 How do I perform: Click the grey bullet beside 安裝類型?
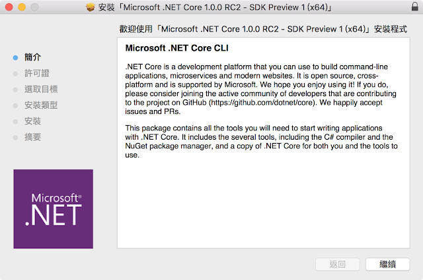click(15, 105)
